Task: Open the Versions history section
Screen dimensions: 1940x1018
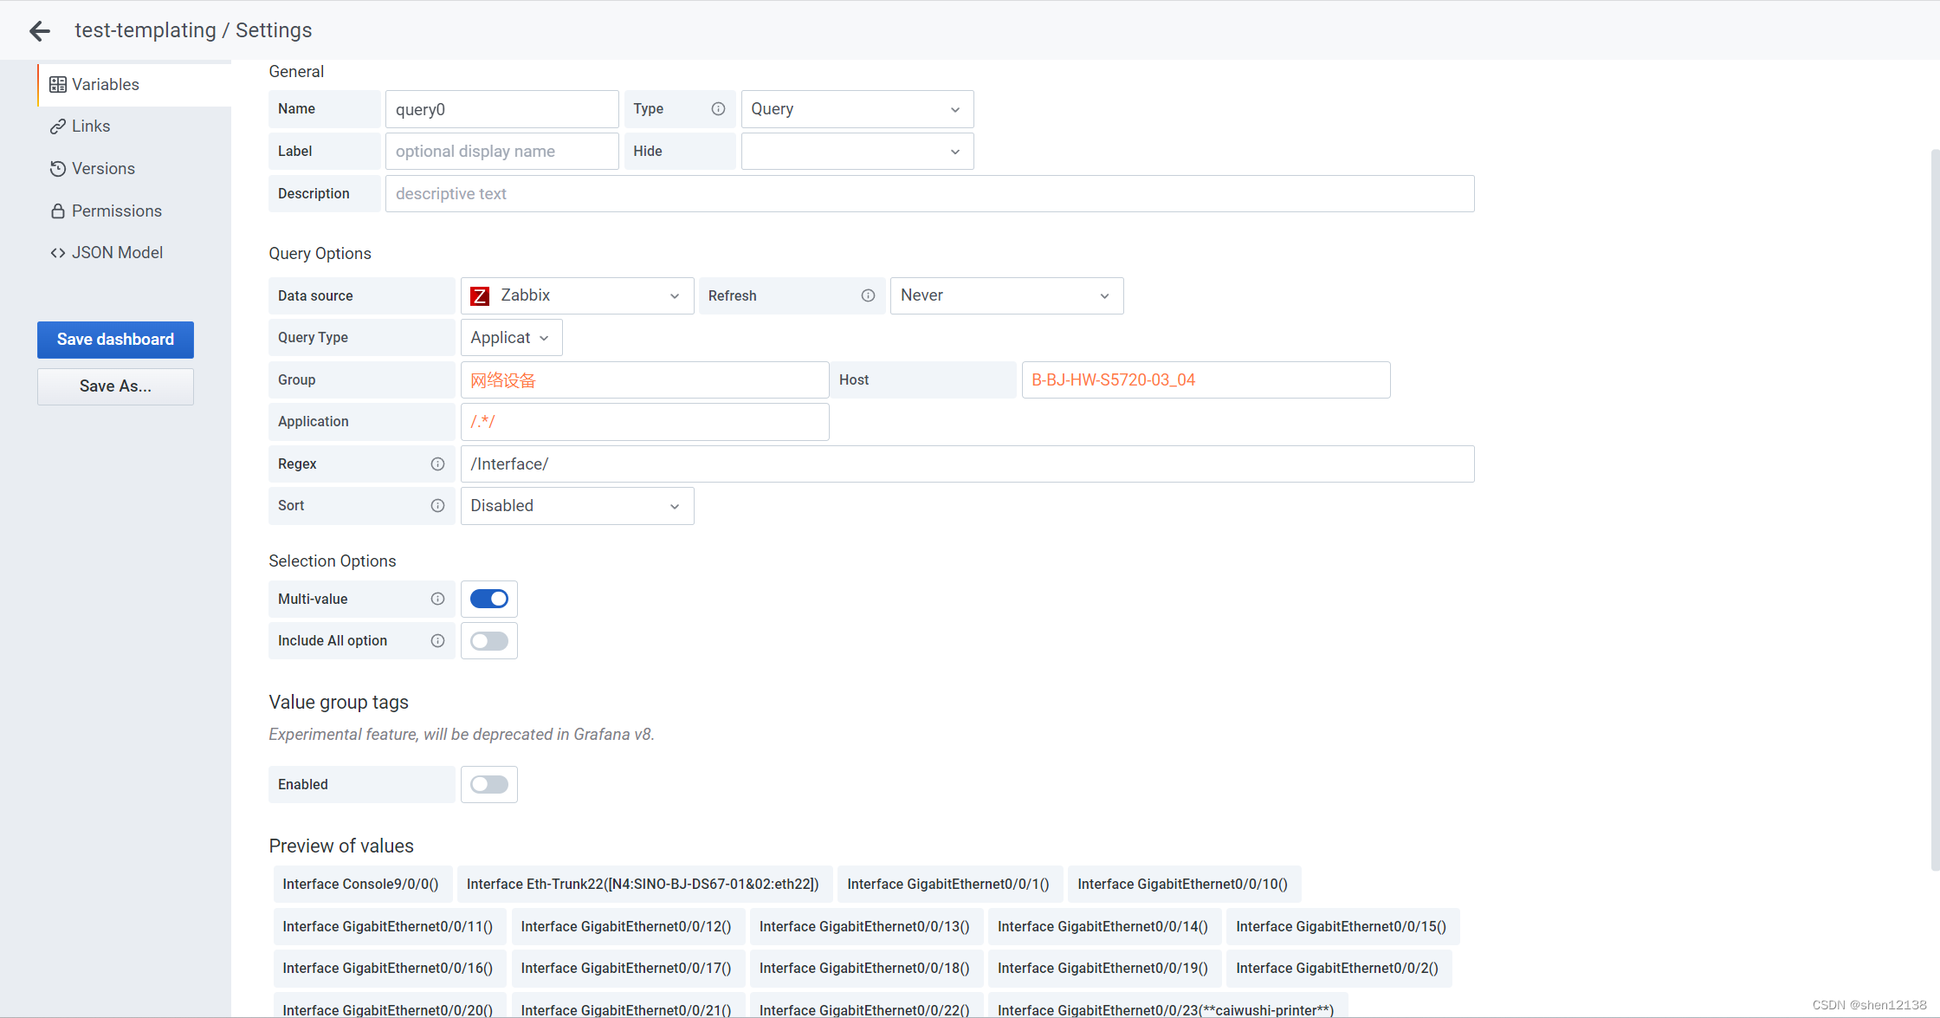Action: pyautogui.click(x=103, y=168)
